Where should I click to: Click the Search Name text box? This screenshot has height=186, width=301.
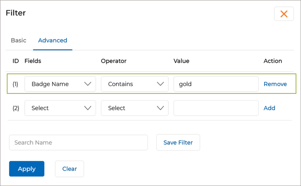point(78,142)
